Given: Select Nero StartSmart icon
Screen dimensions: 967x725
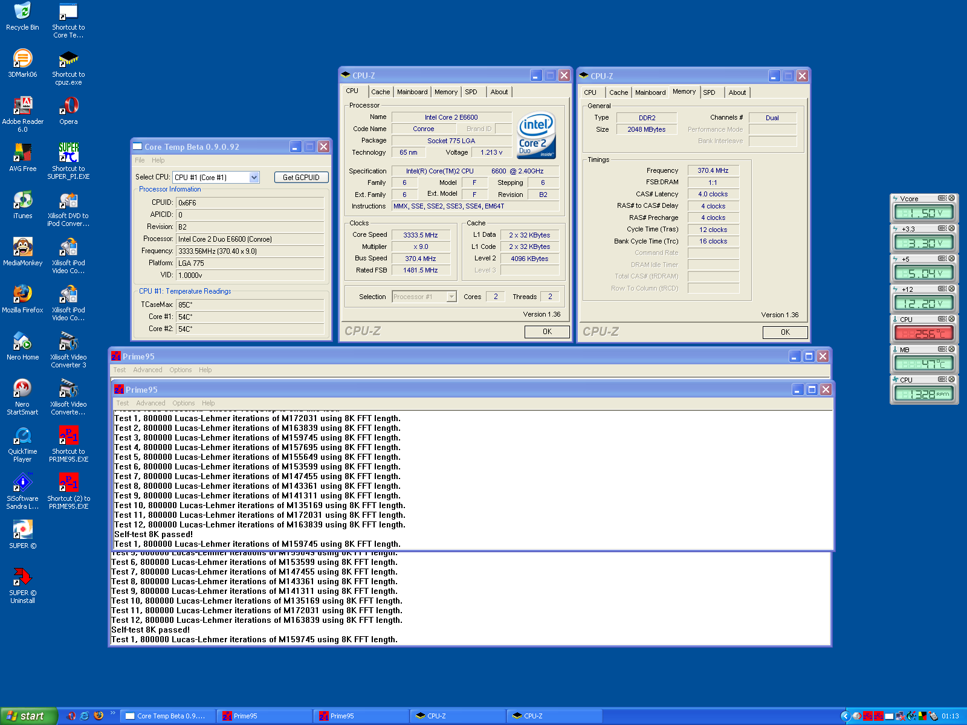Looking at the screenshot, I should [x=22, y=397].
